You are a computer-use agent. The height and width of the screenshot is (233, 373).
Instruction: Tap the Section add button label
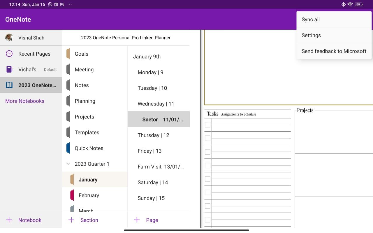(x=89, y=220)
